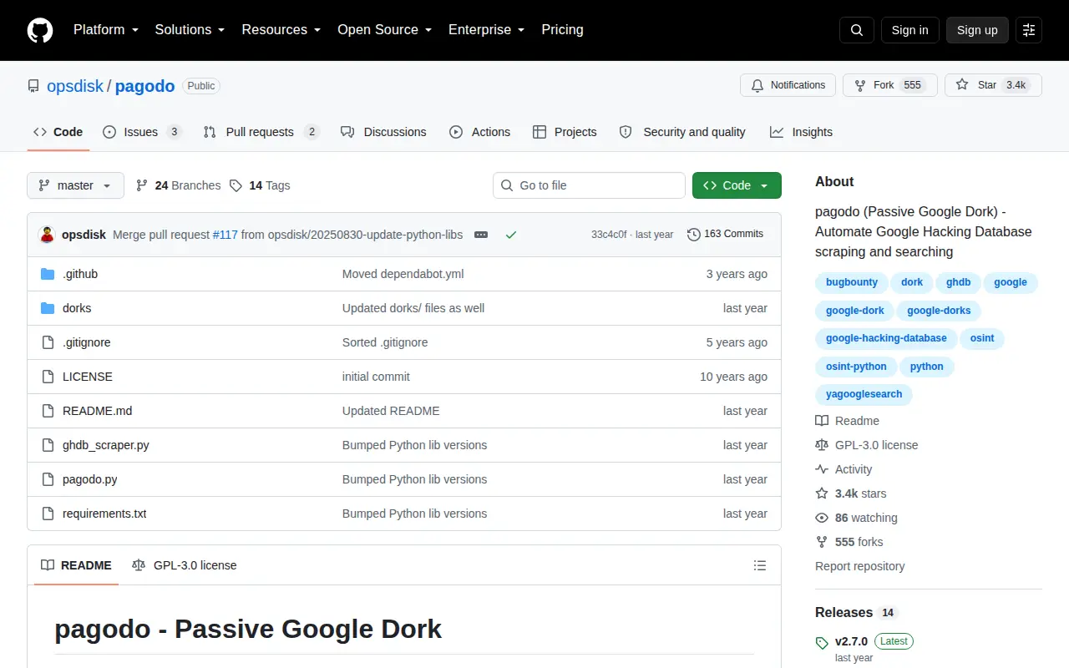Switch to the Issues tab
1069x668 pixels.
pyautogui.click(x=142, y=132)
